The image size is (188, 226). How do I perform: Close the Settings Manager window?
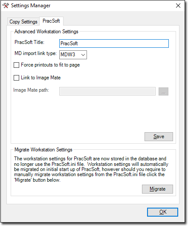[178, 6]
